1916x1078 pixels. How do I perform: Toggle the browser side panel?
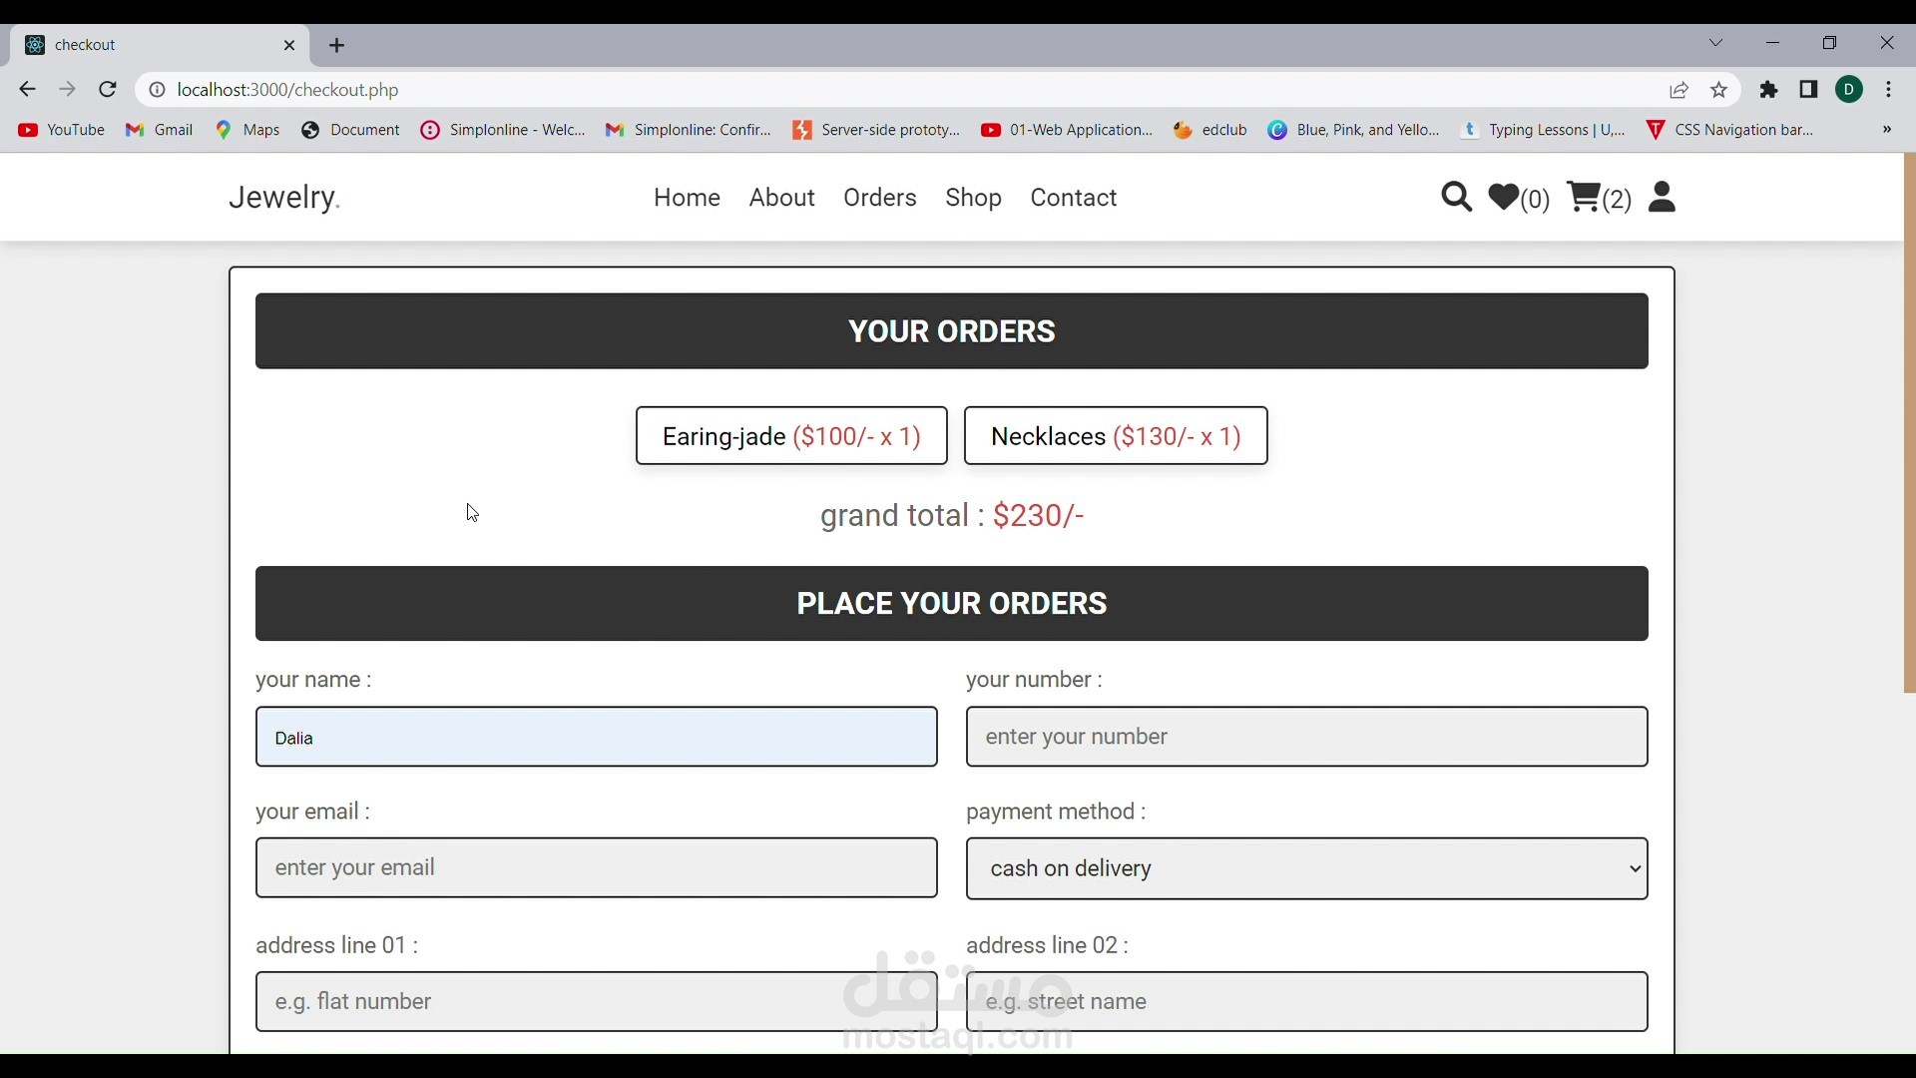[x=1809, y=90]
